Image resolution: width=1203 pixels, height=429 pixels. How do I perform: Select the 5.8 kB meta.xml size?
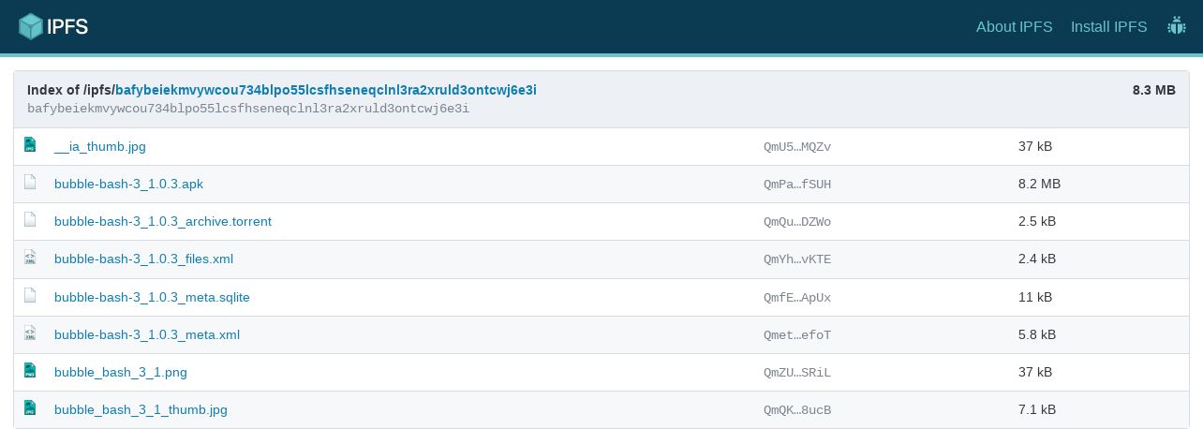[1037, 334]
